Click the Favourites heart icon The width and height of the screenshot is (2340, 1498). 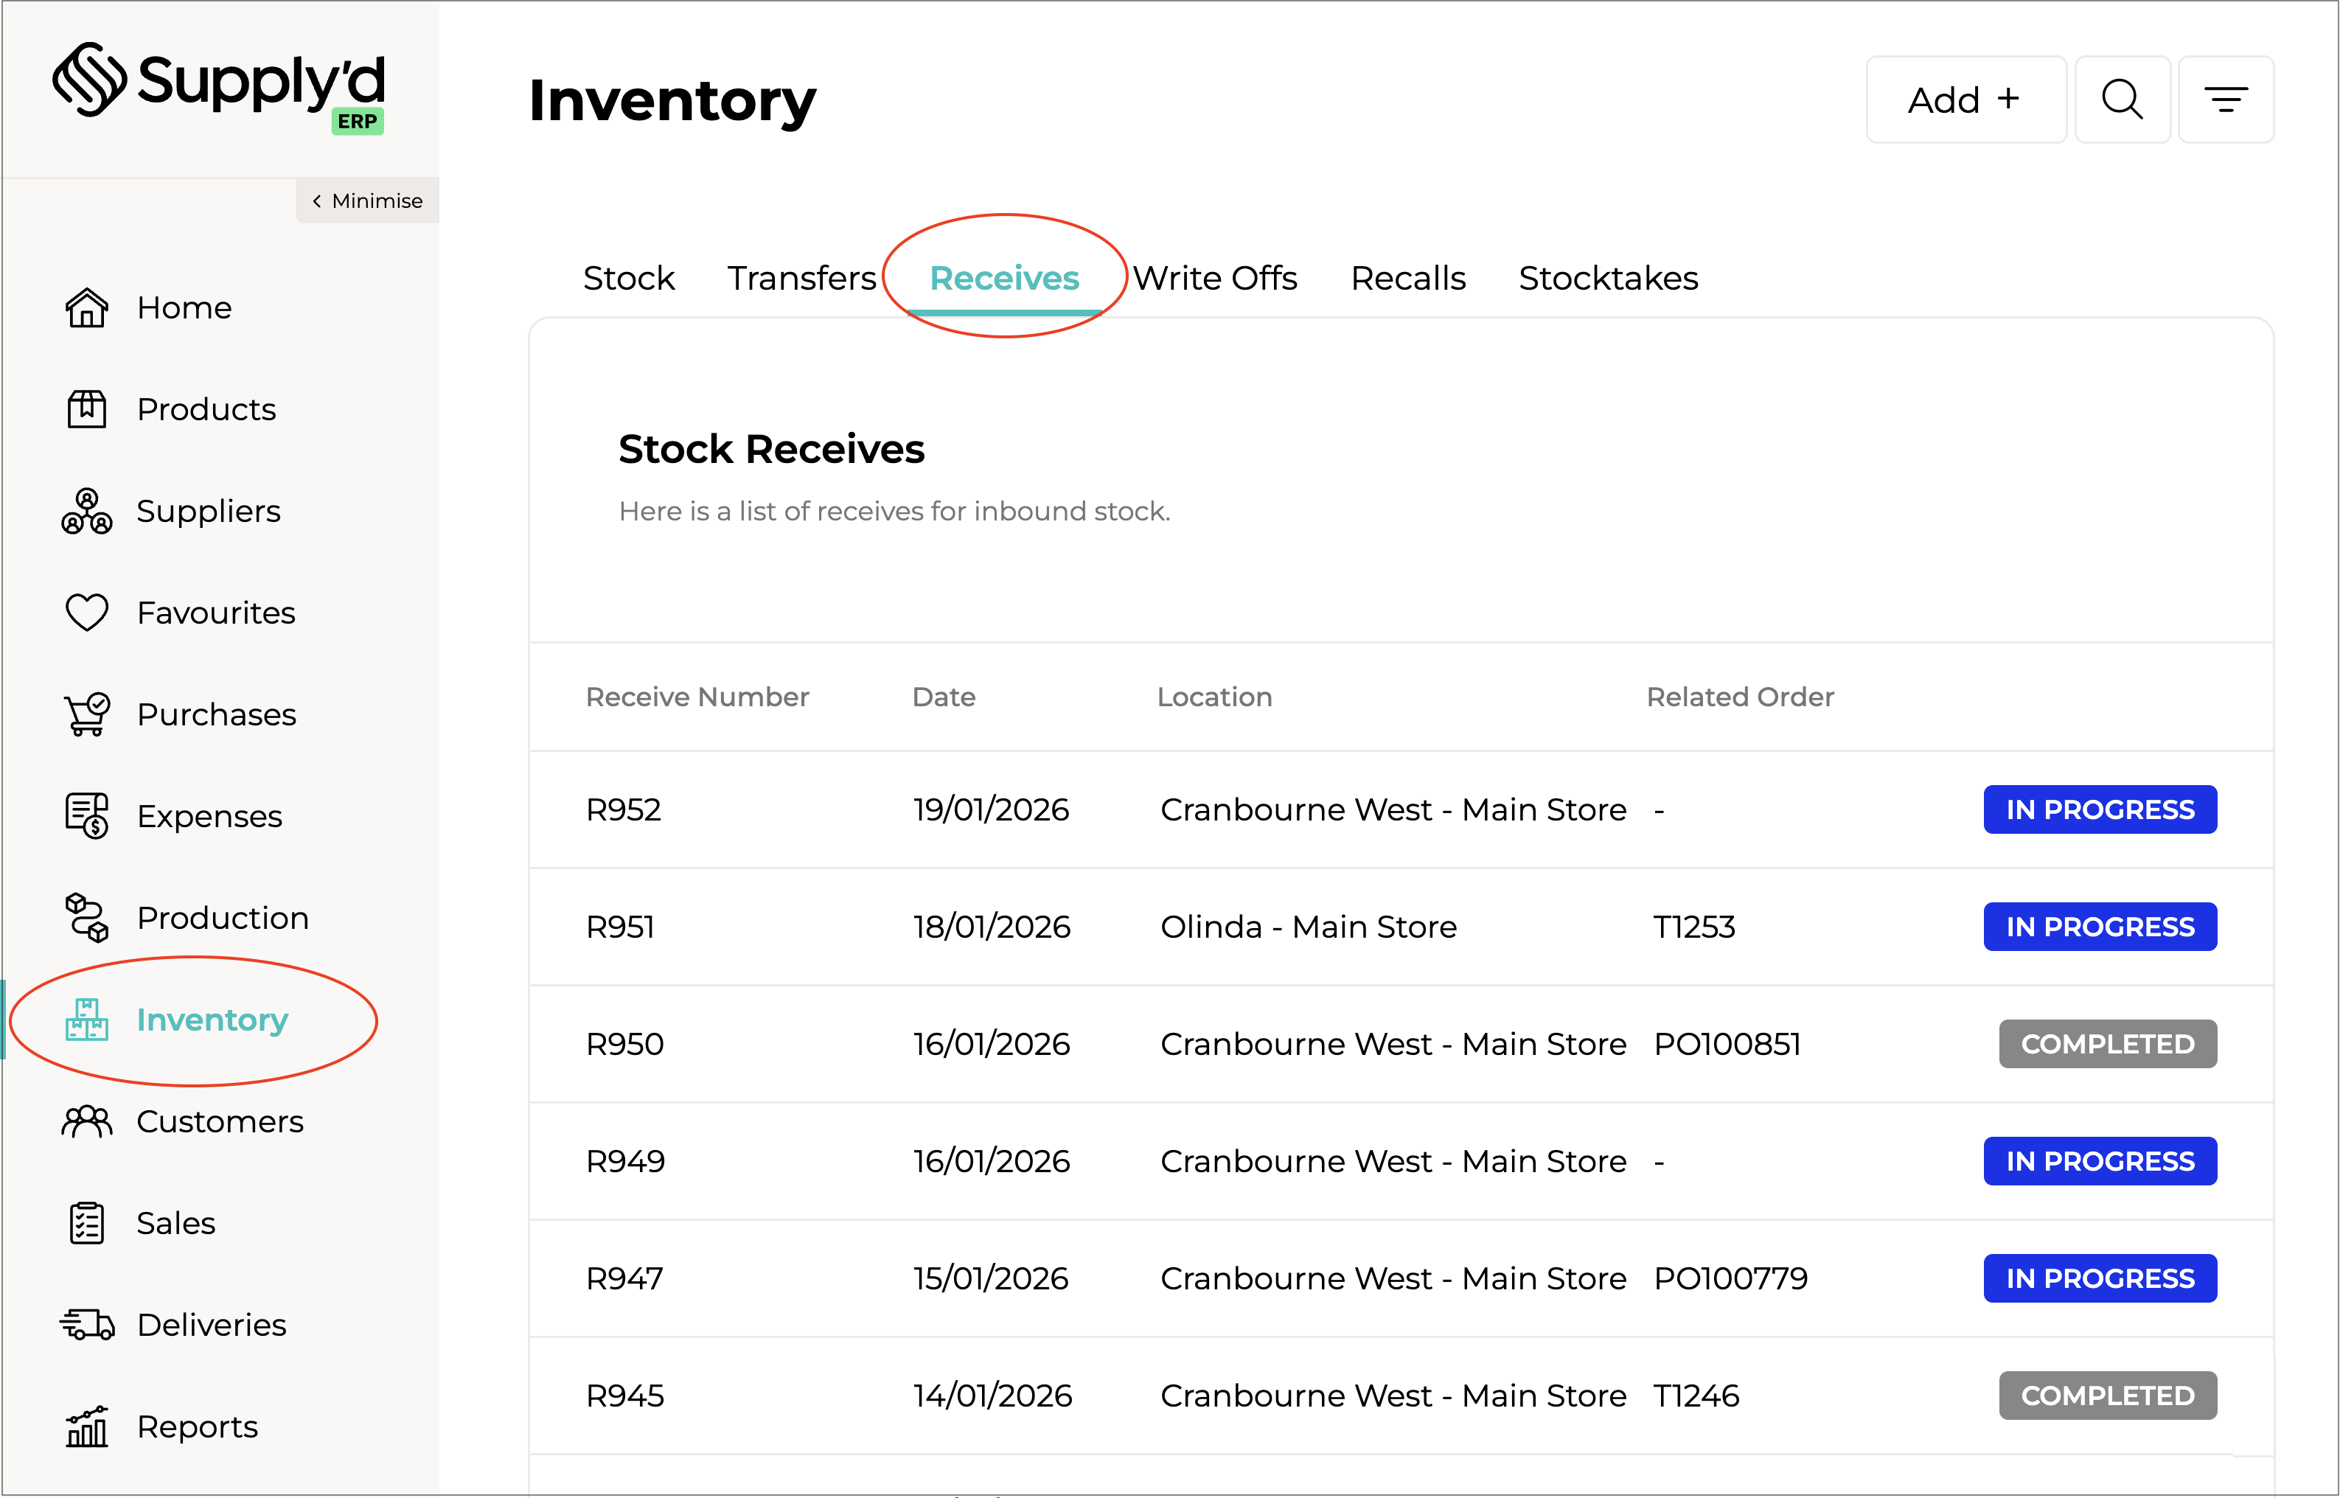coord(86,613)
